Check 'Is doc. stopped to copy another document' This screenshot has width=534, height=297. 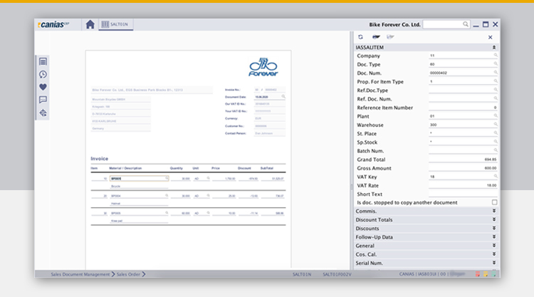[x=495, y=202]
